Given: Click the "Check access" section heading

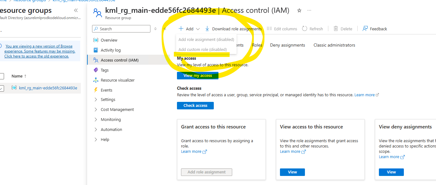Looking at the screenshot, I should point(189,88).
